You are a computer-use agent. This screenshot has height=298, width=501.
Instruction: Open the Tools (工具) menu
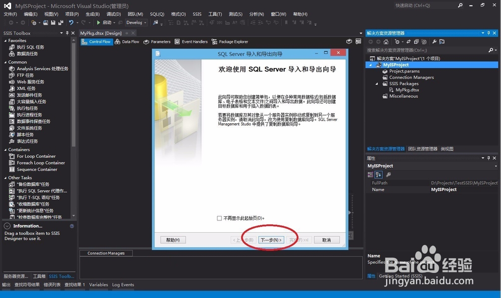pos(215,14)
